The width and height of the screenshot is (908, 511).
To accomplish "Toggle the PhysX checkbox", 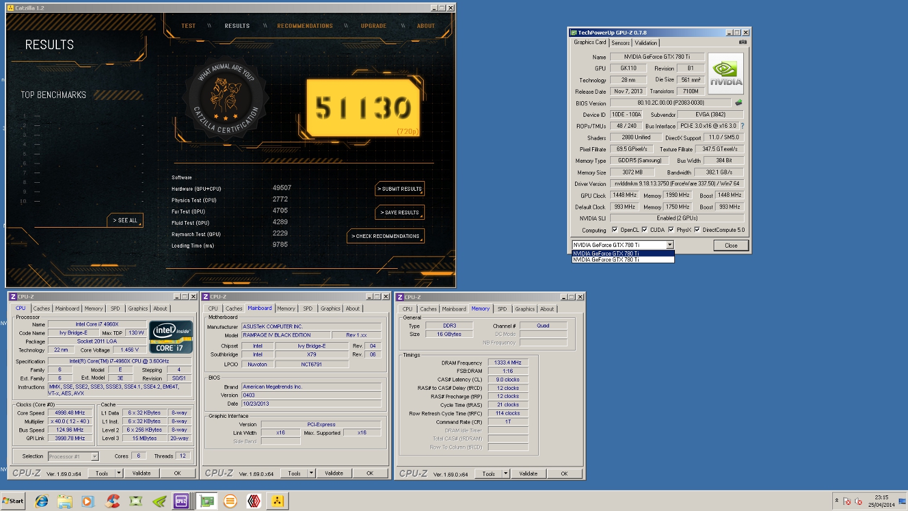I will (x=671, y=229).
